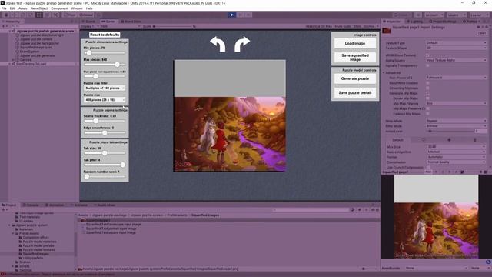Toggle Alpha Is Transparency checkbox
The width and height of the screenshot is (492, 277).
(427, 65)
